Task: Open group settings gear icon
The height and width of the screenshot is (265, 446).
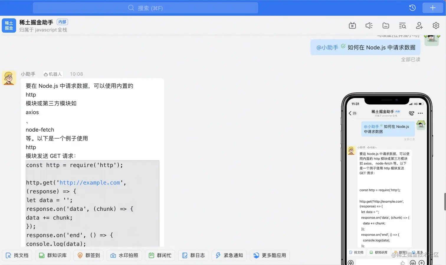Action: tap(436, 26)
